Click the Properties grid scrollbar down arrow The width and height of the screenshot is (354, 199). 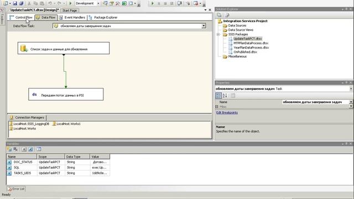point(351,106)
